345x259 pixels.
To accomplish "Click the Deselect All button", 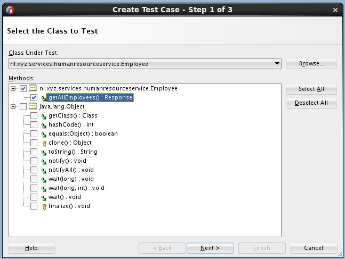I will click(x=311, y=103).
